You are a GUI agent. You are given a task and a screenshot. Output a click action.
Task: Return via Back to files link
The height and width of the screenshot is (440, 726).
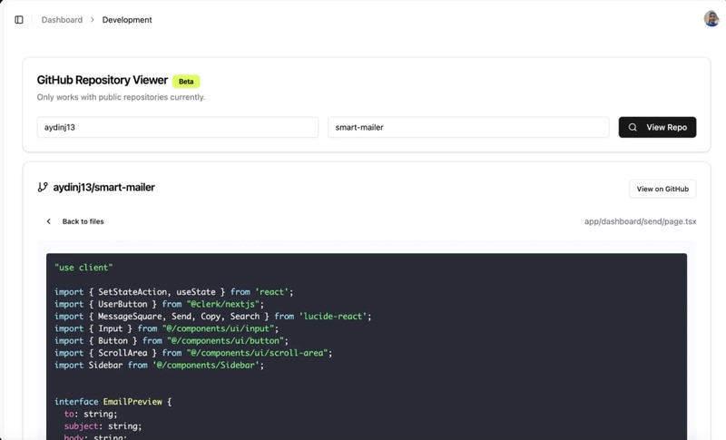coord(83,221)
